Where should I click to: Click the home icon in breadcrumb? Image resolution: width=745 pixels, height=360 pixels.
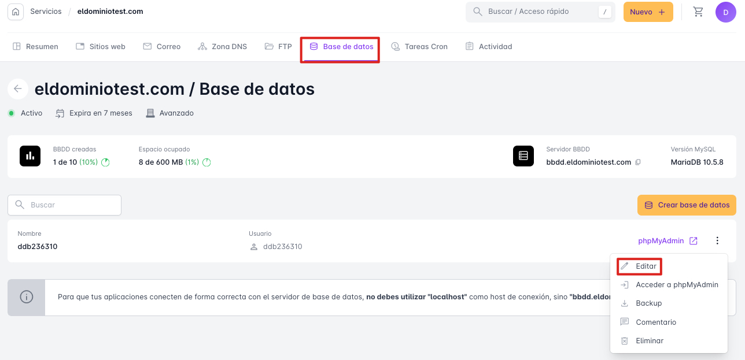(16, 12)
